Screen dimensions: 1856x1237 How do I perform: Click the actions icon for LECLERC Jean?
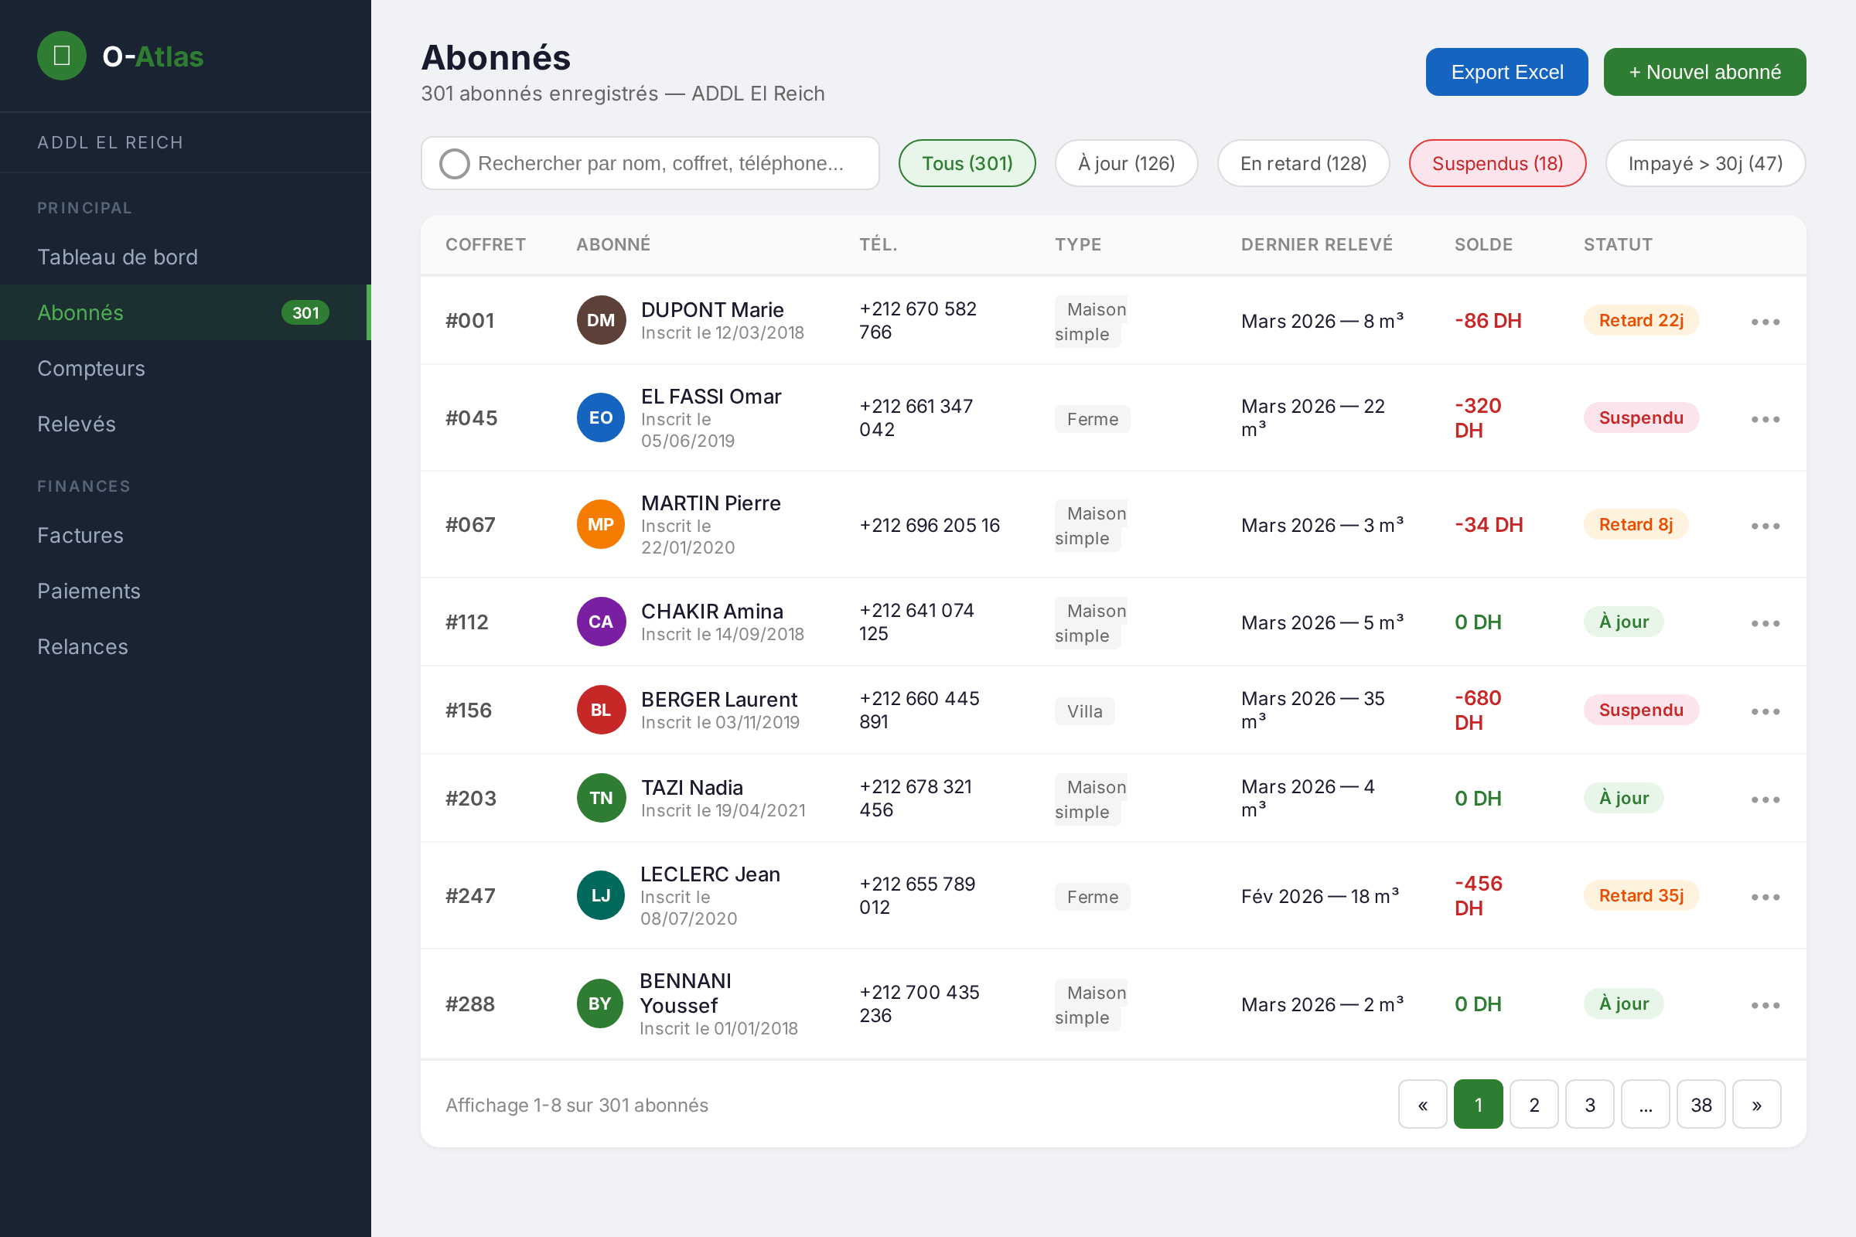click(x=1766, y=895)
